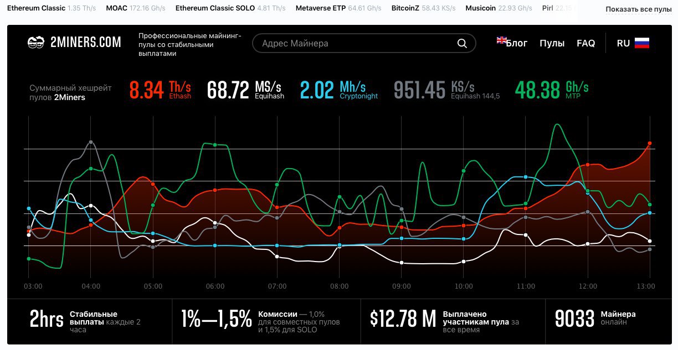Click the Суммарный хешрейт пулов 2Miners label
The image size is (678, 350).
point(70,92)
